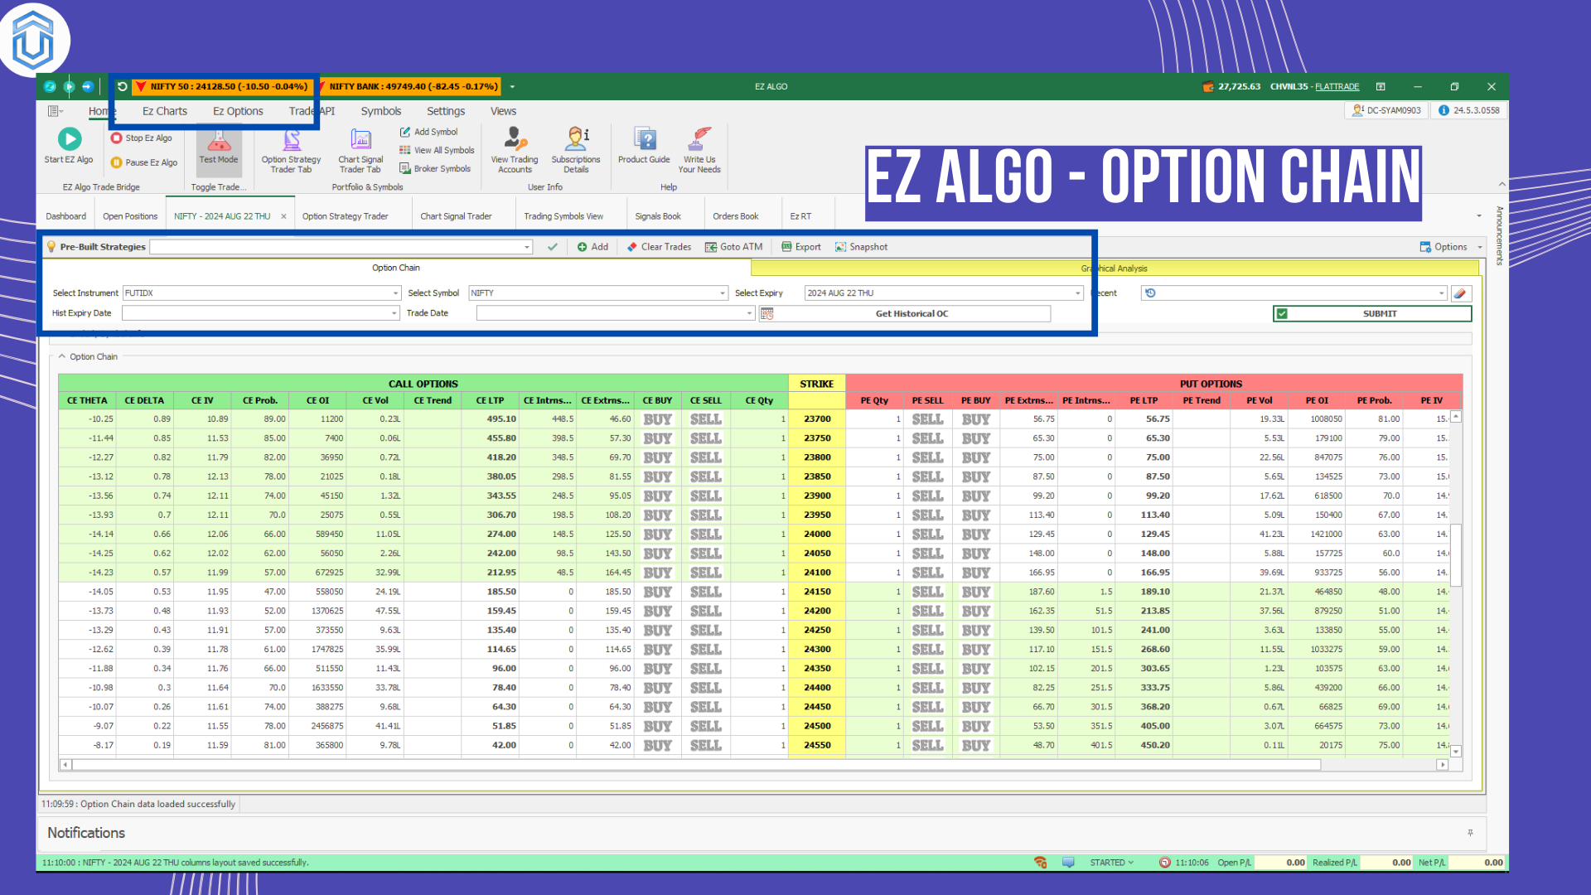Image resolution: width=1591 pixels, height=895 pixels.
Task: Click PE SELL for strike 24200
Action: [x=927, y=611]
